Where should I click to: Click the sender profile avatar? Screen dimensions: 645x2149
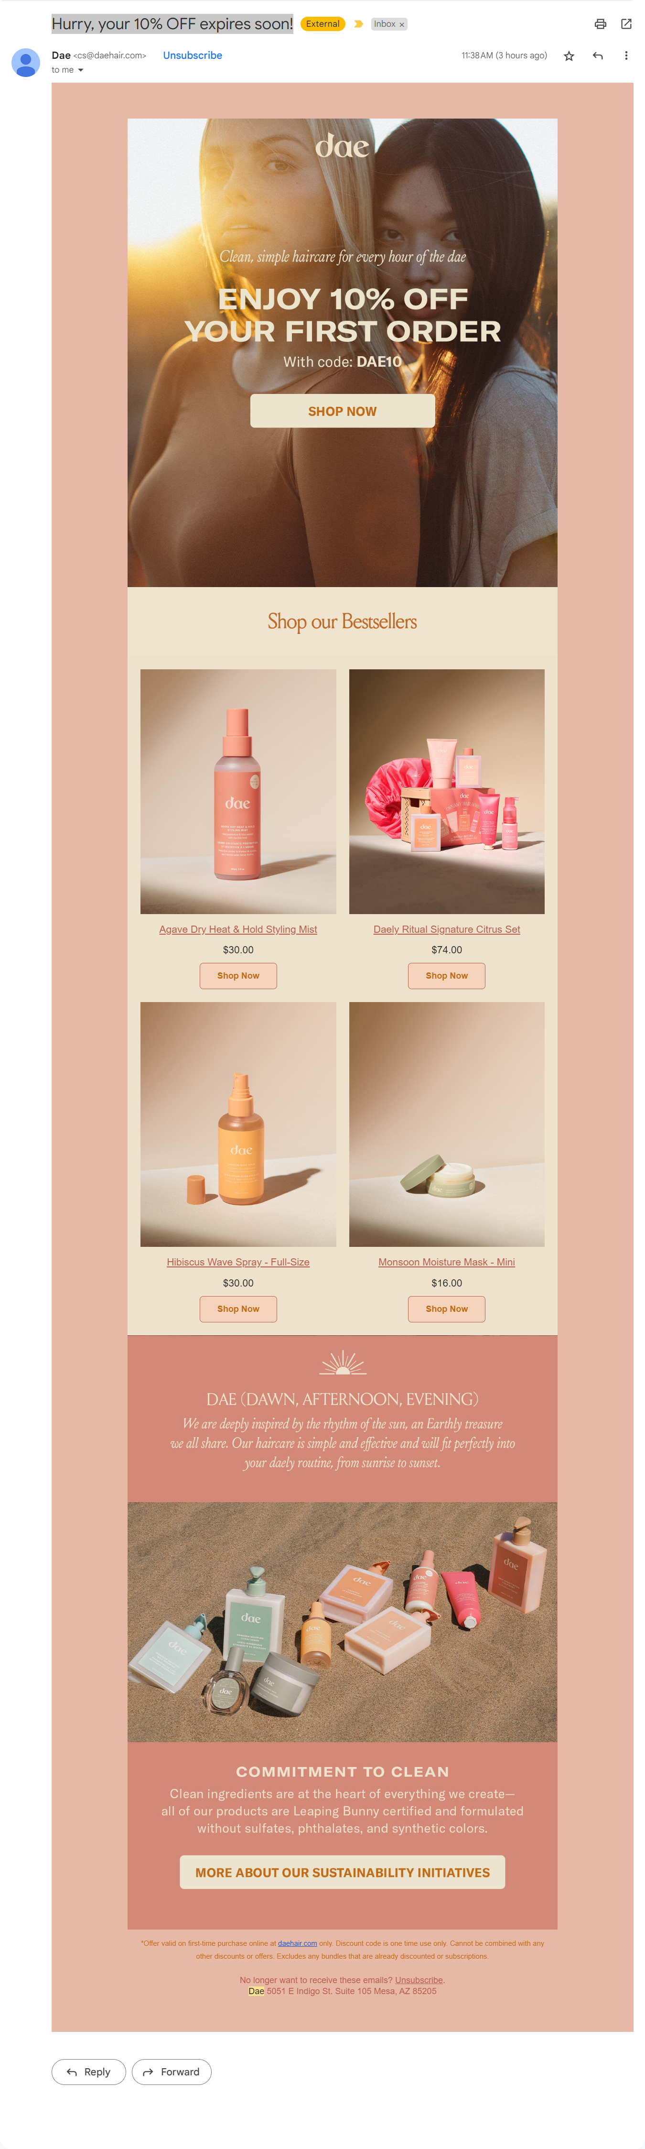26,63
